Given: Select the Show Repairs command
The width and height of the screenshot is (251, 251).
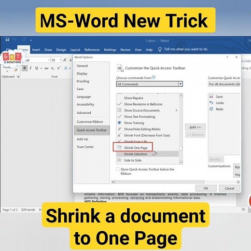Looking at the screenshot, I should pos(148,98).
